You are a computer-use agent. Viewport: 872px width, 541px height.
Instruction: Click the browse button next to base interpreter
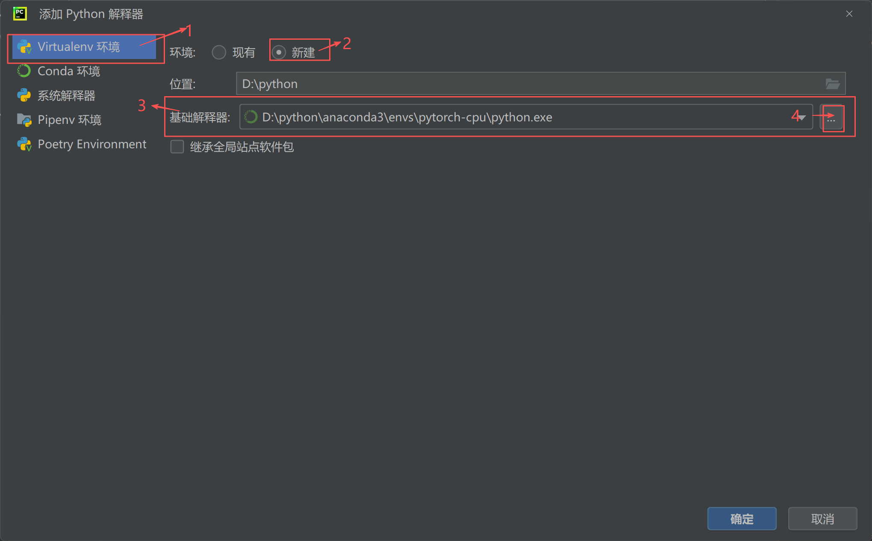pyautogui.click(x=832, y=118)
